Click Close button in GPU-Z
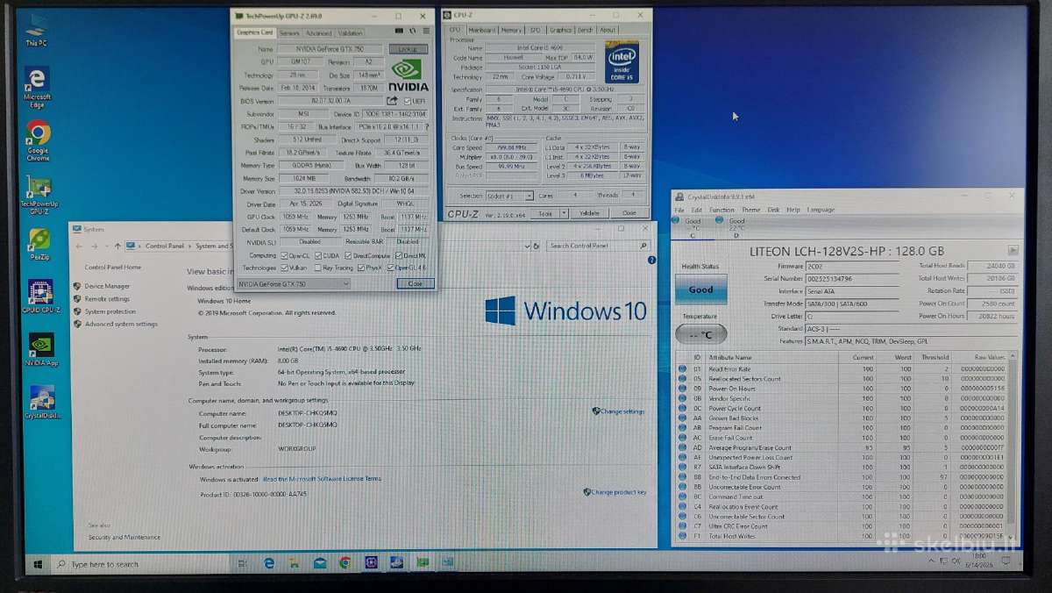1052x593 pixels. 416,283
